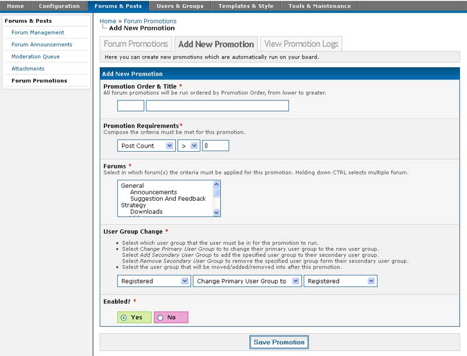Click the promotion order number field
Screen dimensions: 467x356
[131, 106]
